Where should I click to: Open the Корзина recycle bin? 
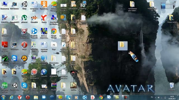click(x=172, y=87)
